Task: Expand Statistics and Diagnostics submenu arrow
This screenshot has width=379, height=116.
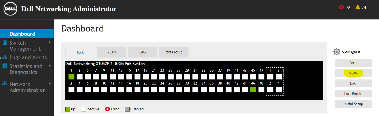Action: point(50,66)
